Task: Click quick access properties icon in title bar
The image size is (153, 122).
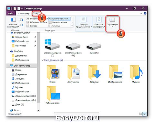Action: pyautogui.click(x=15, y=8)
